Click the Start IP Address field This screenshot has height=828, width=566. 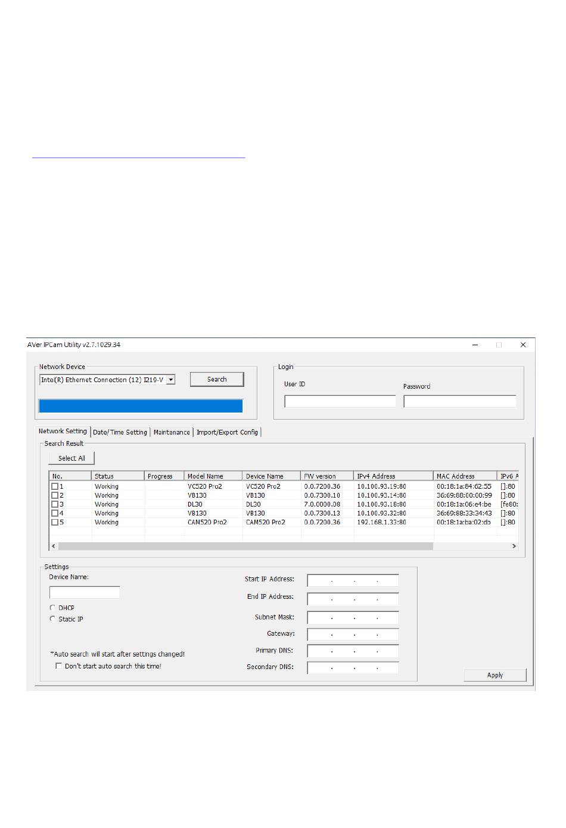[353, 581]
